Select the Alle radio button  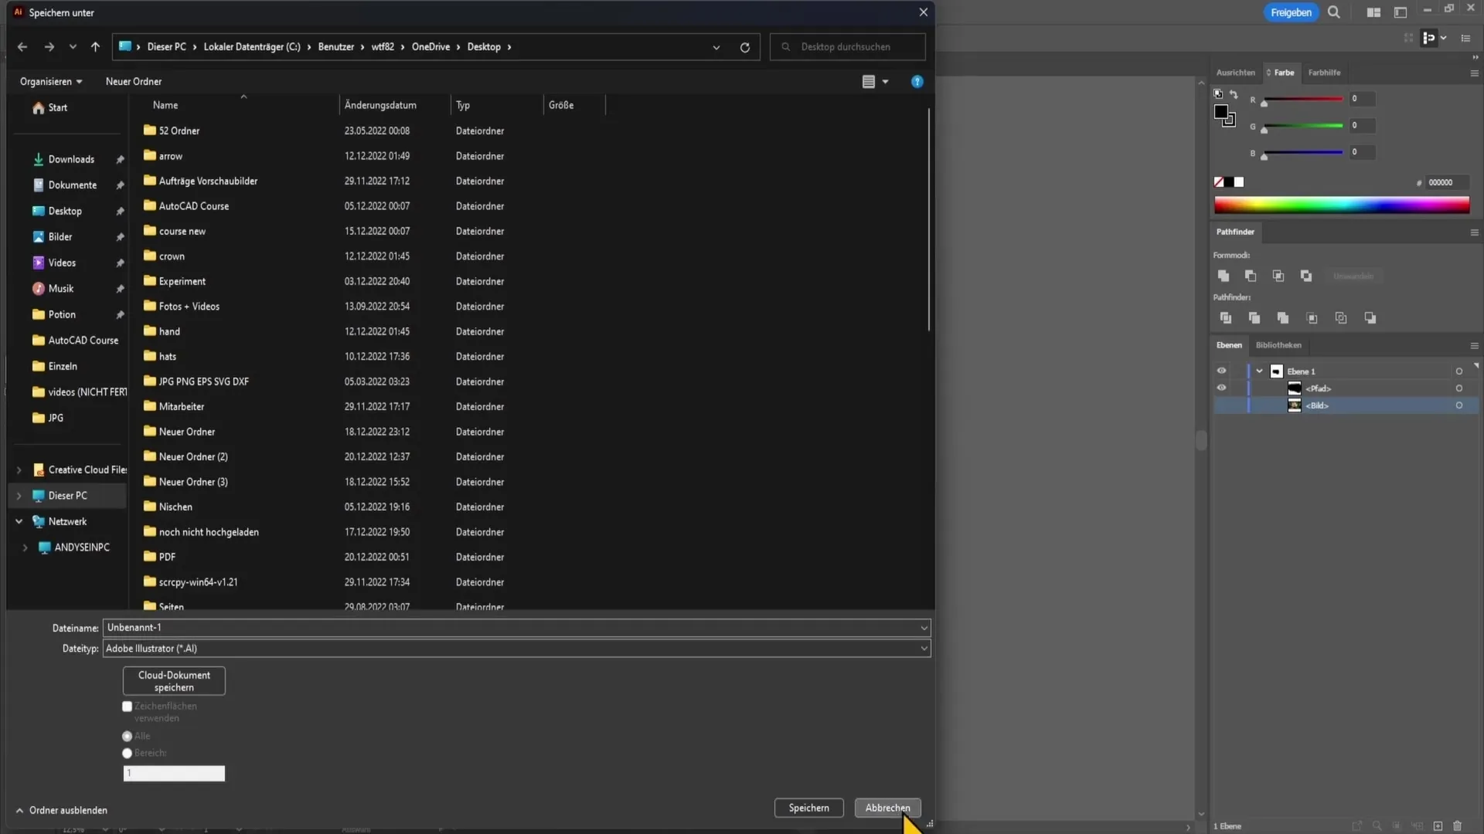pos(128,735)
